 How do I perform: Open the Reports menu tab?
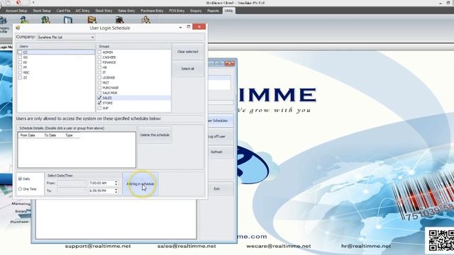click(213, 11)
